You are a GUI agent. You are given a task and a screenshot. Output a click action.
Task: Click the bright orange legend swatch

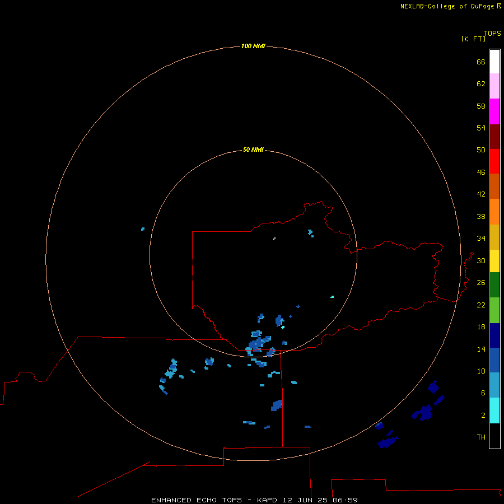tap(494, 212)
